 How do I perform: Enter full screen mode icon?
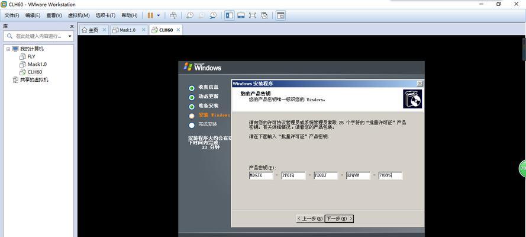(x=252, y=15)
